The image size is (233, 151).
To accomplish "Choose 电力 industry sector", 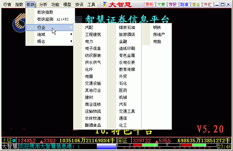I will (90, 42).
